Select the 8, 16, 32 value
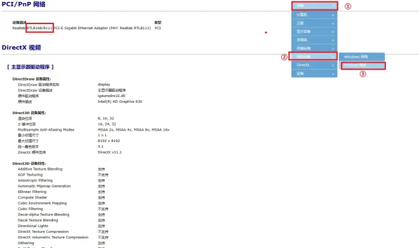419x248 pixels. (x=106, y=118)
